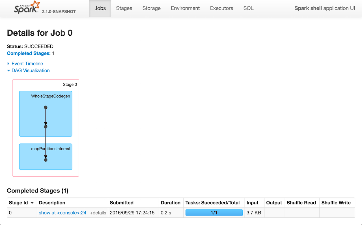Sort table by Submitted column header
The width and height of the screenshot is (362, 225).
point(122,203)
